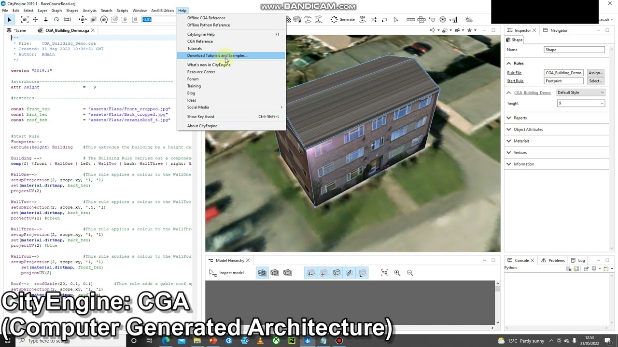Click the weather/sun scene light icon

(469, 19)
